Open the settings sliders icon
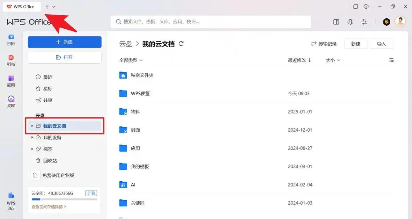Screen dimensions: 412x219 pos(365,22)
